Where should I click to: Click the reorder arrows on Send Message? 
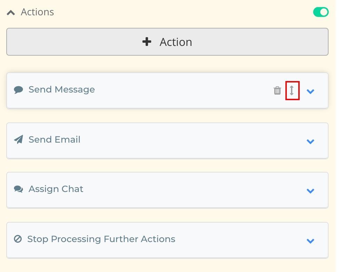click(x=292, y=90)
